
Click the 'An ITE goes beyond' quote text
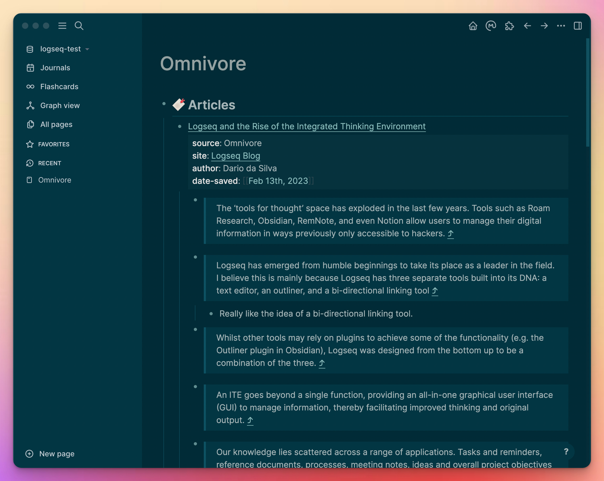(384, 408)
